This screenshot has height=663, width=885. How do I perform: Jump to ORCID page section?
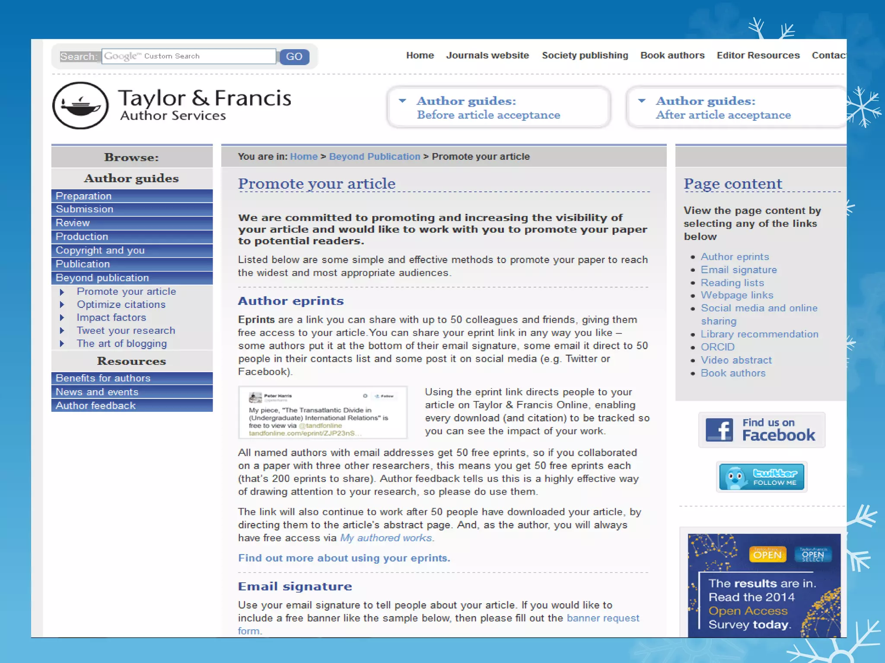[717, 347]
